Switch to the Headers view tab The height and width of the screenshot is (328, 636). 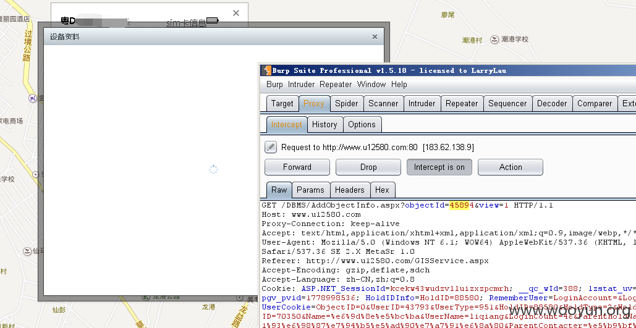tap(350, 190)
